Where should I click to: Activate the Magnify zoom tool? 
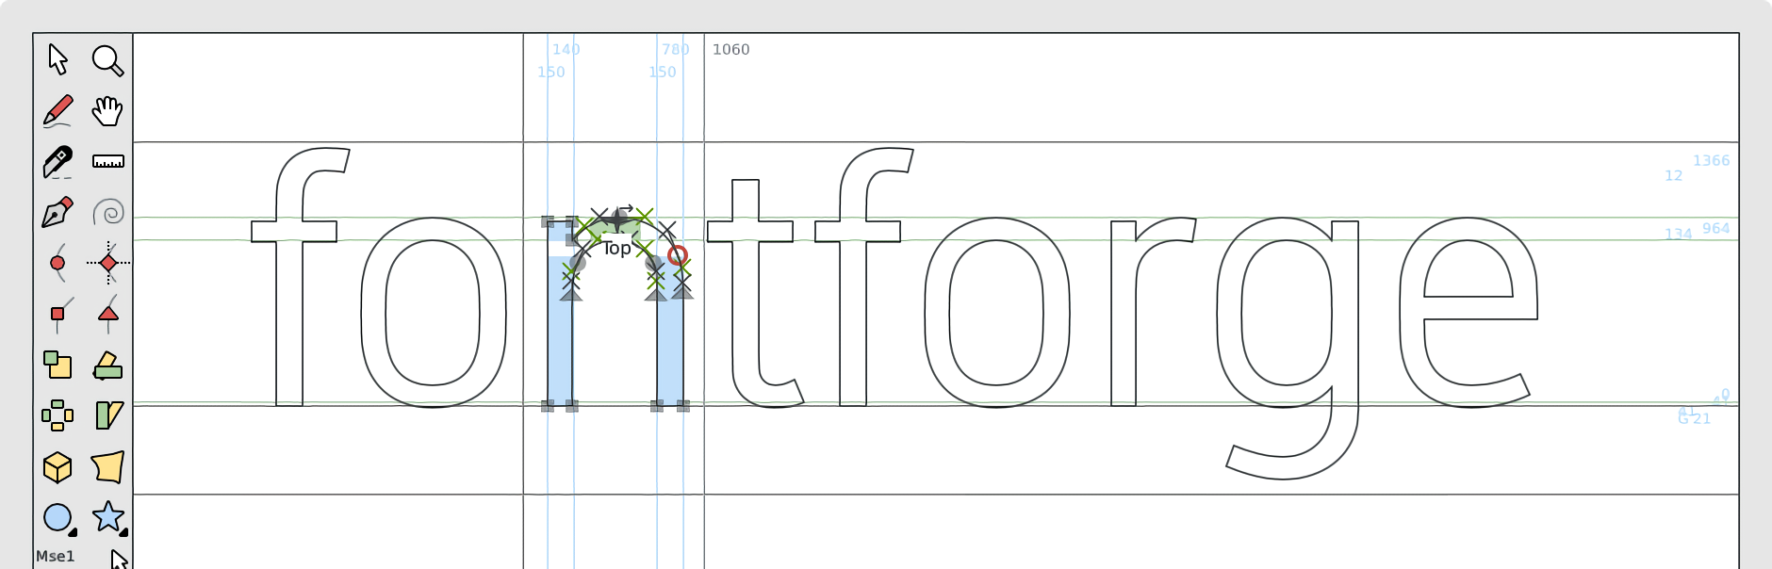[x=107, y=60]
